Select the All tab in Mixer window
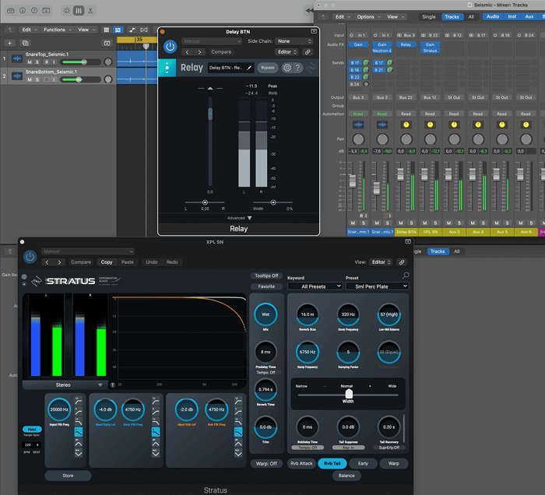 click(471, 16)
